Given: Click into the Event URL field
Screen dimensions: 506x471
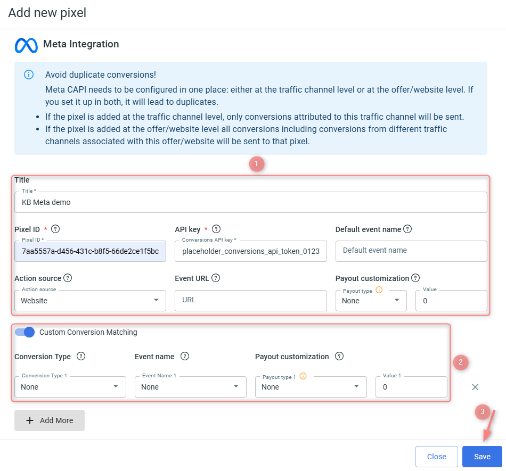Looking at the screenshot, I should coord(250,300).
